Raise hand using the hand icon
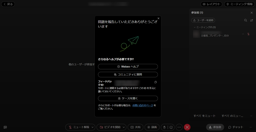256x132 pixels. [x=165, y=127]
